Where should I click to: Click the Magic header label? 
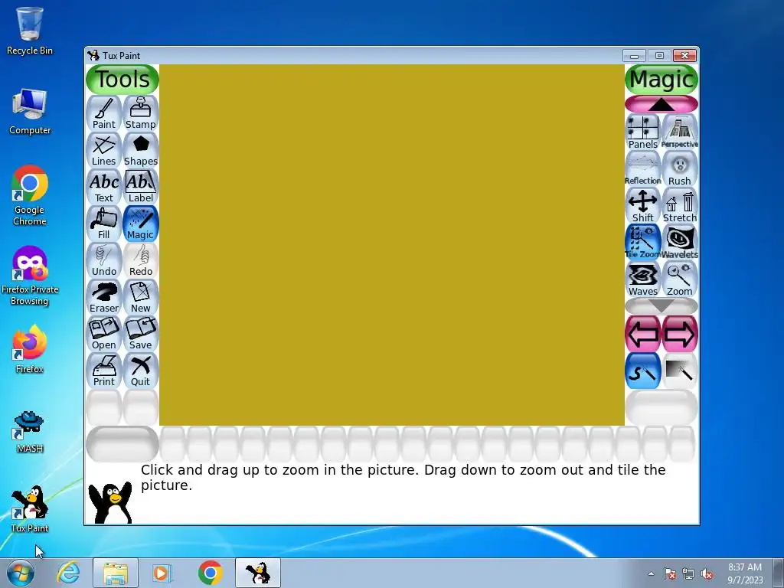(x=661, y=80)
